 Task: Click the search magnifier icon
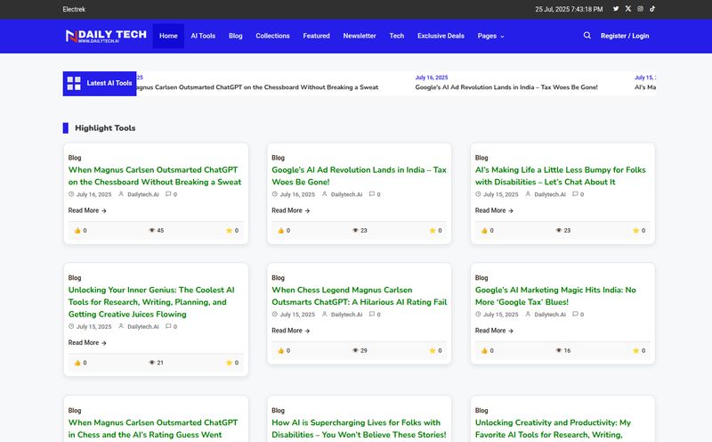pyautogui.click(x=587, y=36)
